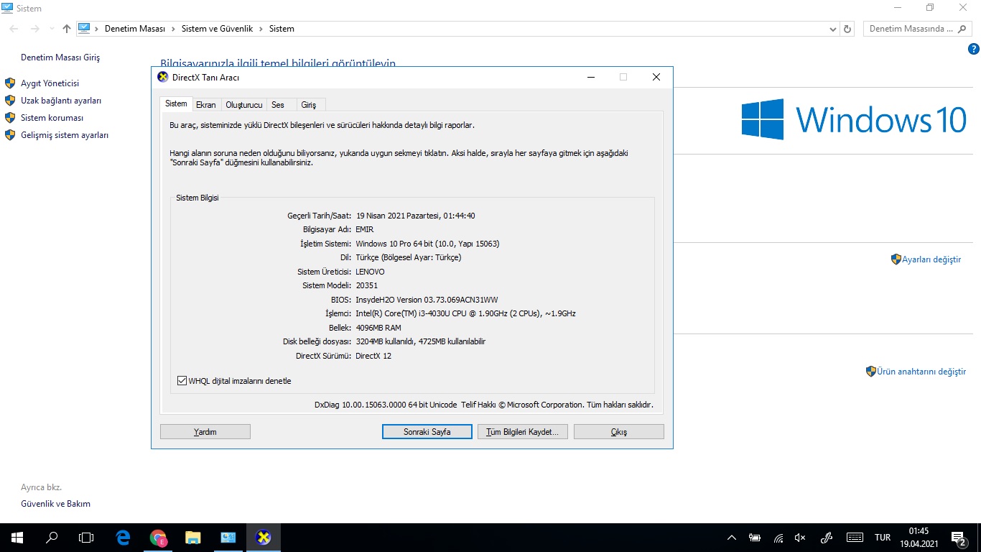The image size is (981, 552).
Task: Go back in Sistem window
Action: (x=14, y=29)
